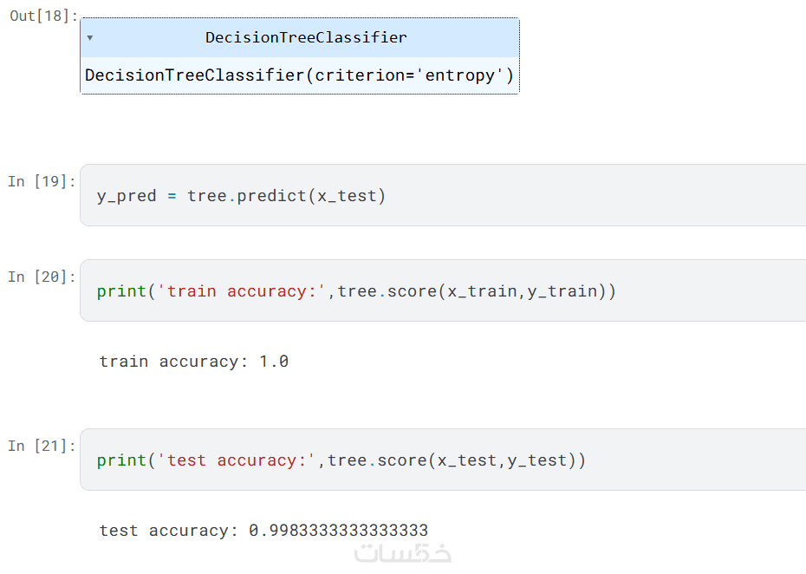Viewport: 806px width, 574px height.
Task: Place cursor on tree.score(x_test,y_test) code
Action: (452, 460)
